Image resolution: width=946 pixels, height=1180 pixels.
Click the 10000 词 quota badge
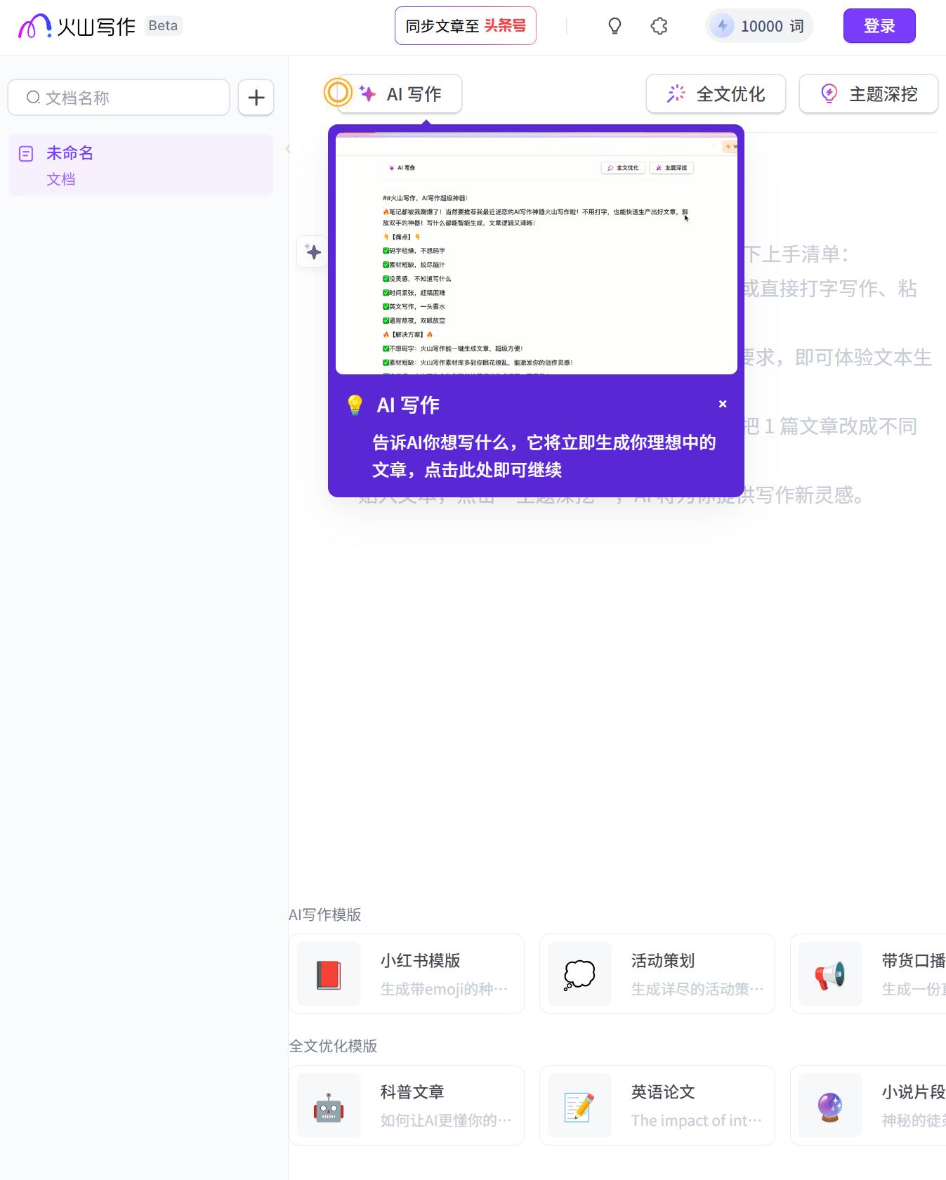pos(759,26)
